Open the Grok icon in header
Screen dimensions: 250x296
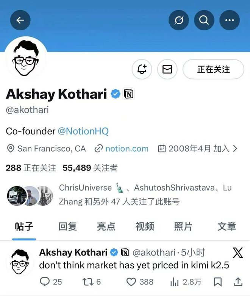(179, 20)
